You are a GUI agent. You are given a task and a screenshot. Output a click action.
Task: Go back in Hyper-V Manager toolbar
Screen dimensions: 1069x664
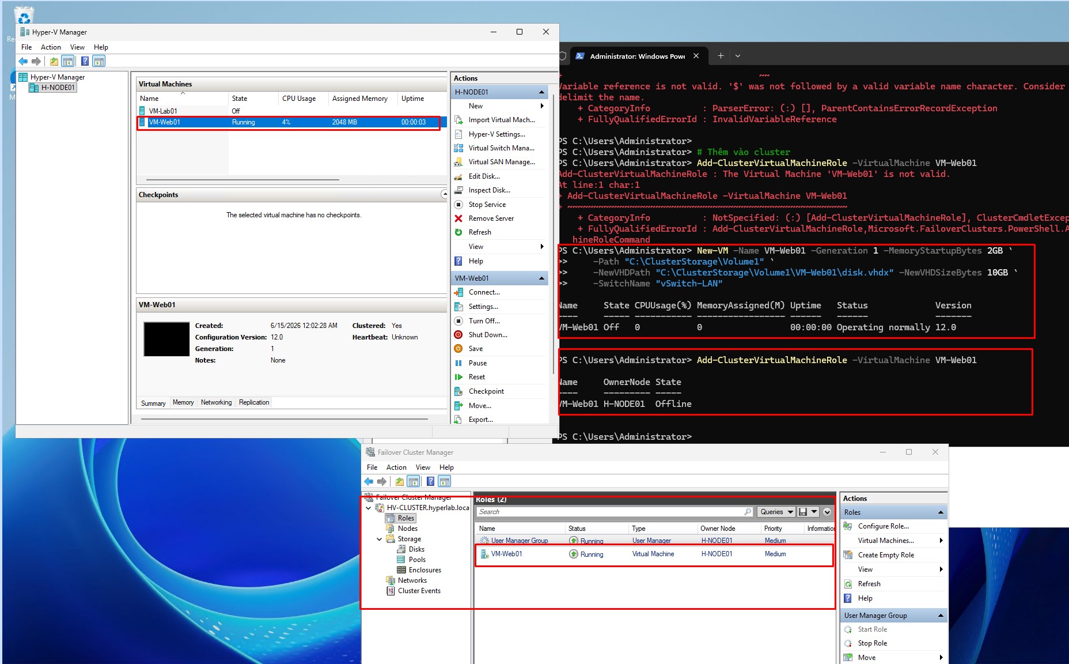(23, 61)
